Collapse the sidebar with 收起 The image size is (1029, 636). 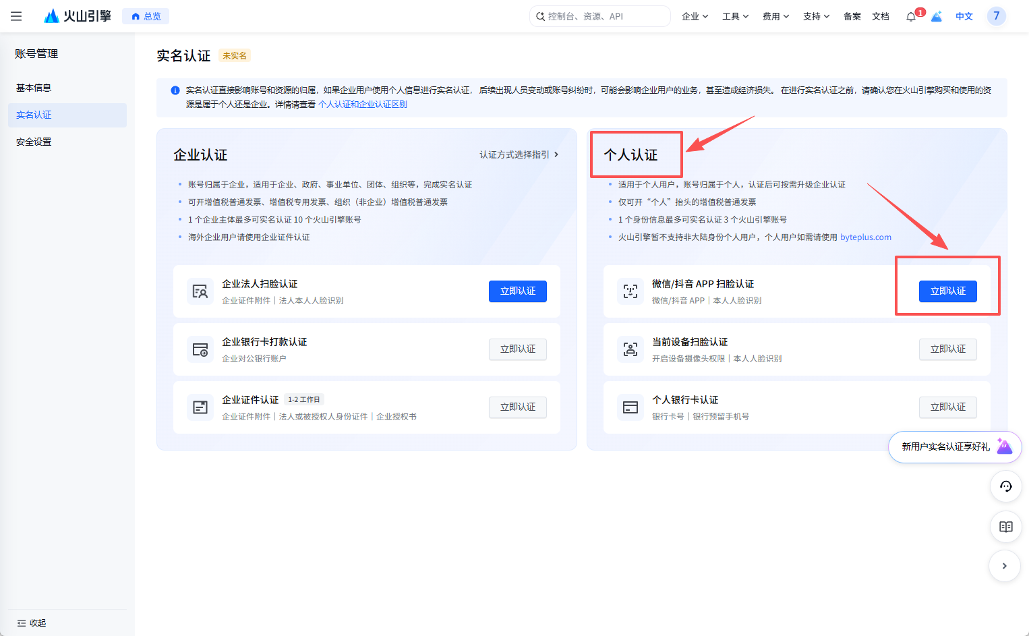[32, 623]
